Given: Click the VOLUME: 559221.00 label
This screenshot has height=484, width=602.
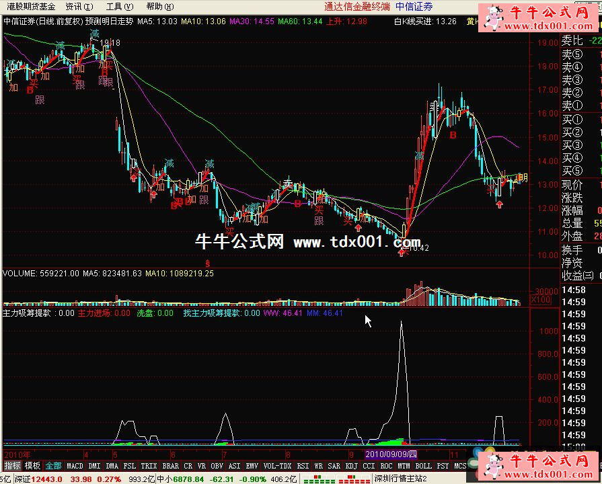Looking at the screenshot, I should pyautogui.click(x=41, y=274).
